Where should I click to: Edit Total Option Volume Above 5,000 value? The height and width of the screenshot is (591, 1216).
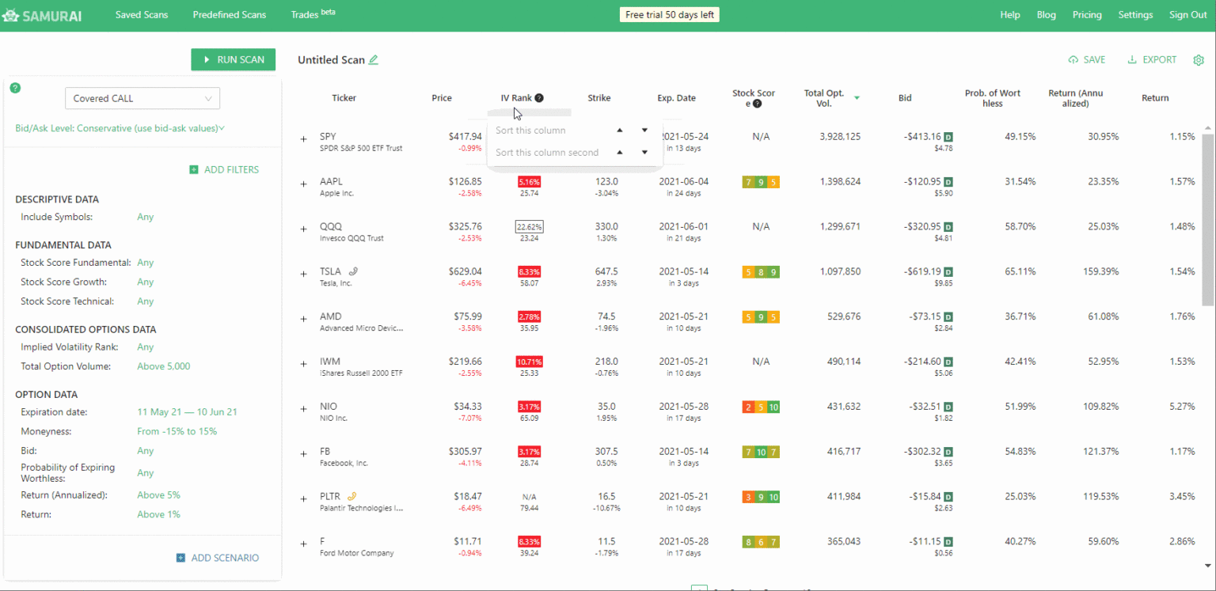pyautogui.click(x=163, y=366)
